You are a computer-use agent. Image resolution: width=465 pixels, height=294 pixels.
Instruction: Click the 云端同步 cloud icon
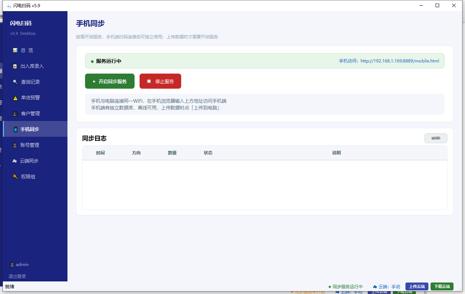coord(14,161)
